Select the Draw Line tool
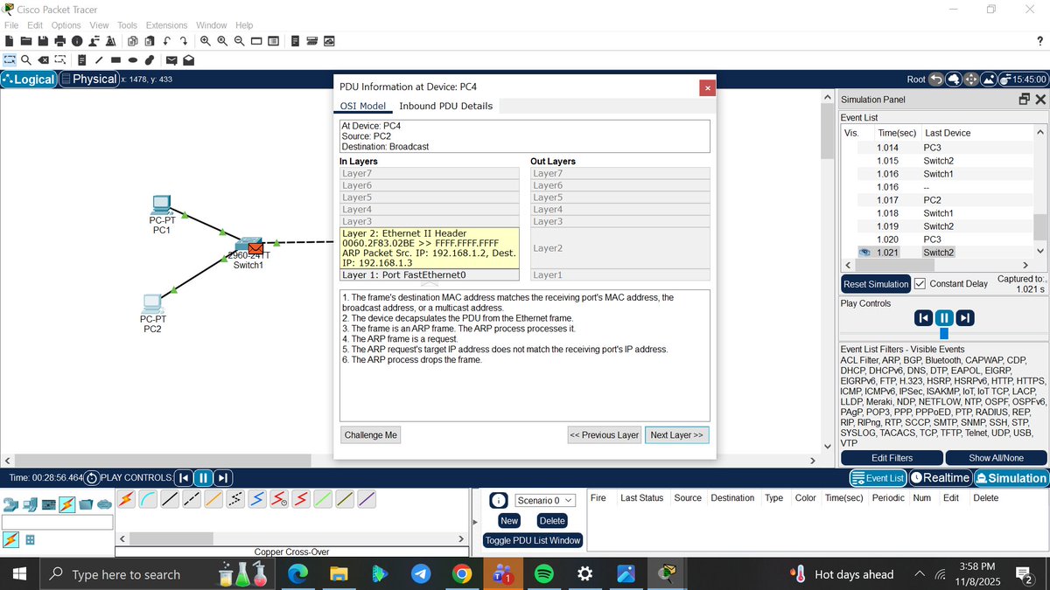This screenshot has width=1050, height=590. point(99,59)
